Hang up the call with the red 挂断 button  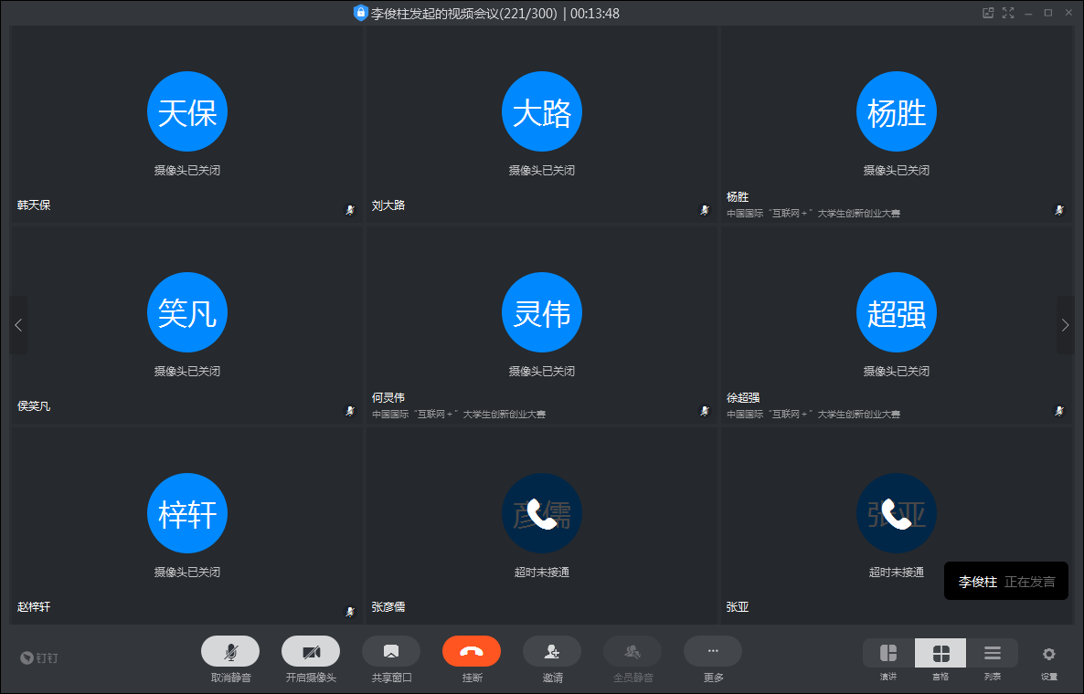[472, 651]
